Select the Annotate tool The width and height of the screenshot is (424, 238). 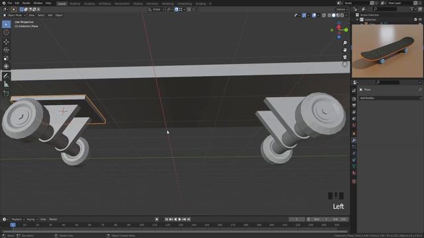pos(6,76)
